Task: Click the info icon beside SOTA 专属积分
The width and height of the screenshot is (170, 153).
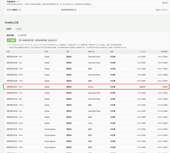Action: [x=20, y=10]
